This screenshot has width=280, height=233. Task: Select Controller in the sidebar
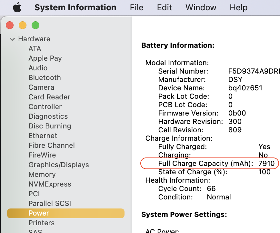pyautogui.click(x=45, y=107)
